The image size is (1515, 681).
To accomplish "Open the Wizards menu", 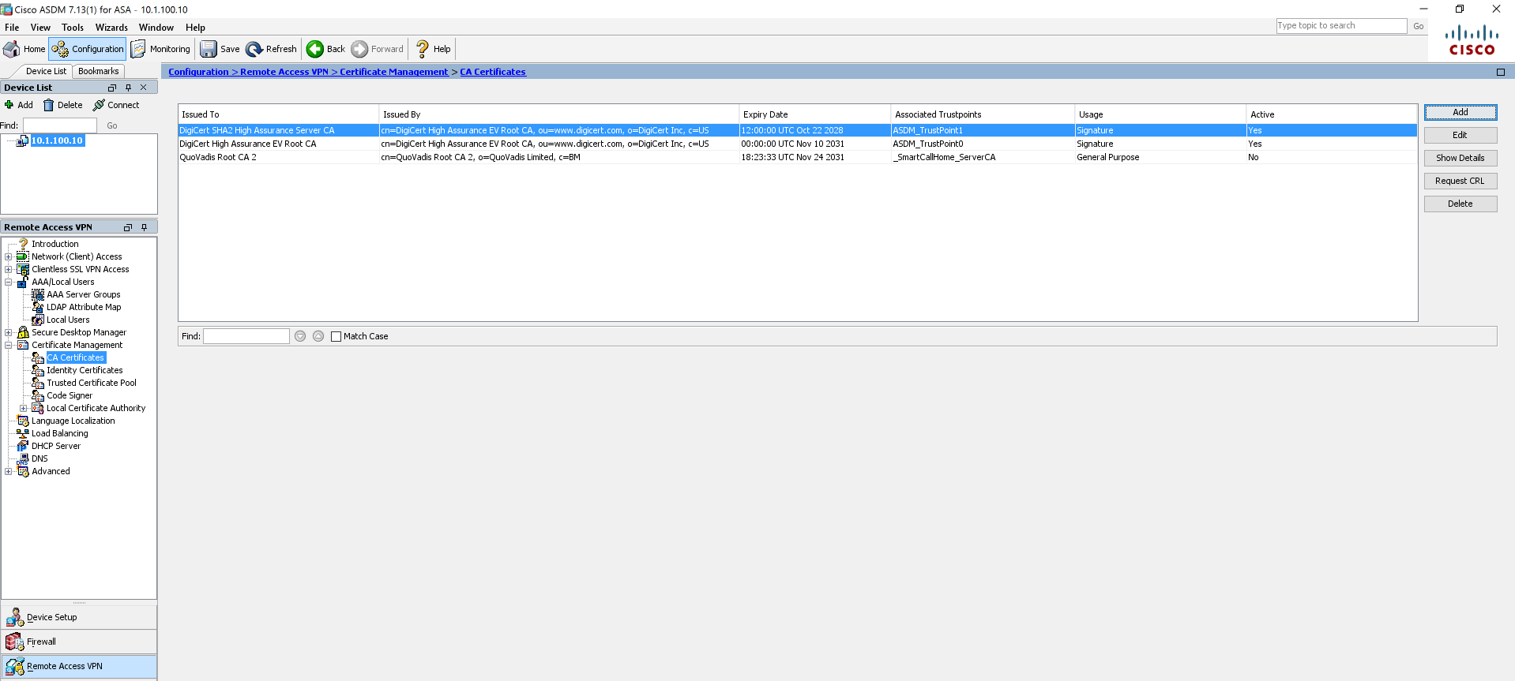I will [111, 28].
